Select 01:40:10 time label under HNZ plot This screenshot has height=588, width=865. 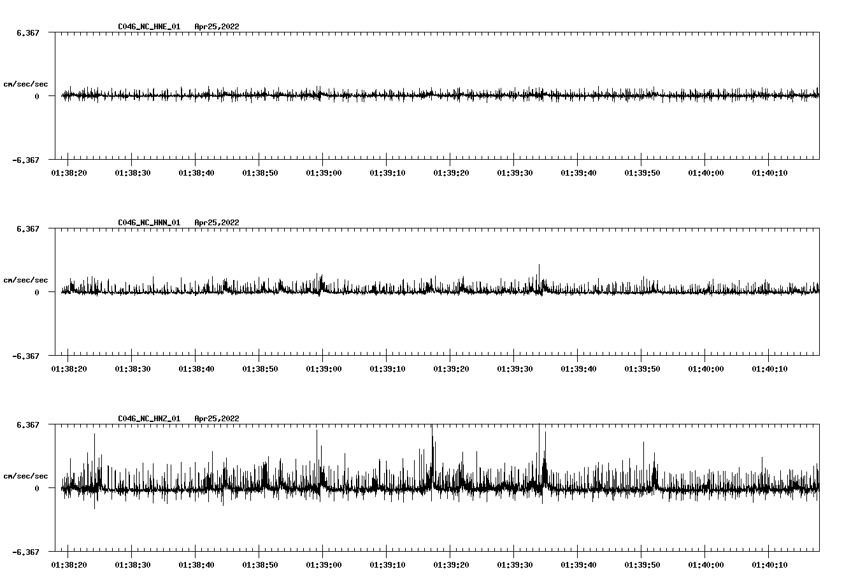769,565
